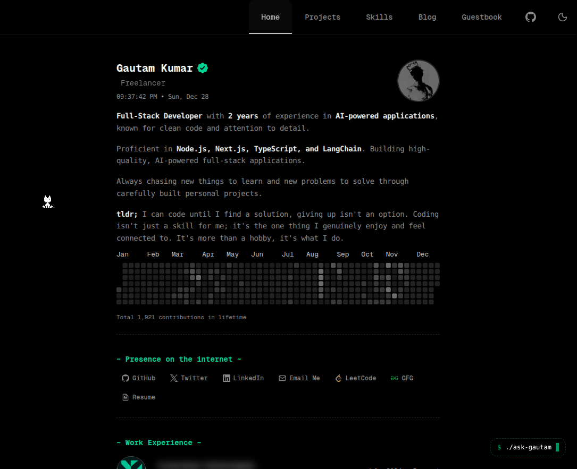Viewport: 577px width, 469px height.
Task: Navigate to the Skills tab
Action: [x=379, y=17]
